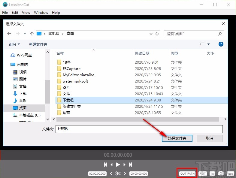Select 视频 in the sidebar
Image resolution: width=236 pixels, height=178 pixels.
click(x=20, y=72)
